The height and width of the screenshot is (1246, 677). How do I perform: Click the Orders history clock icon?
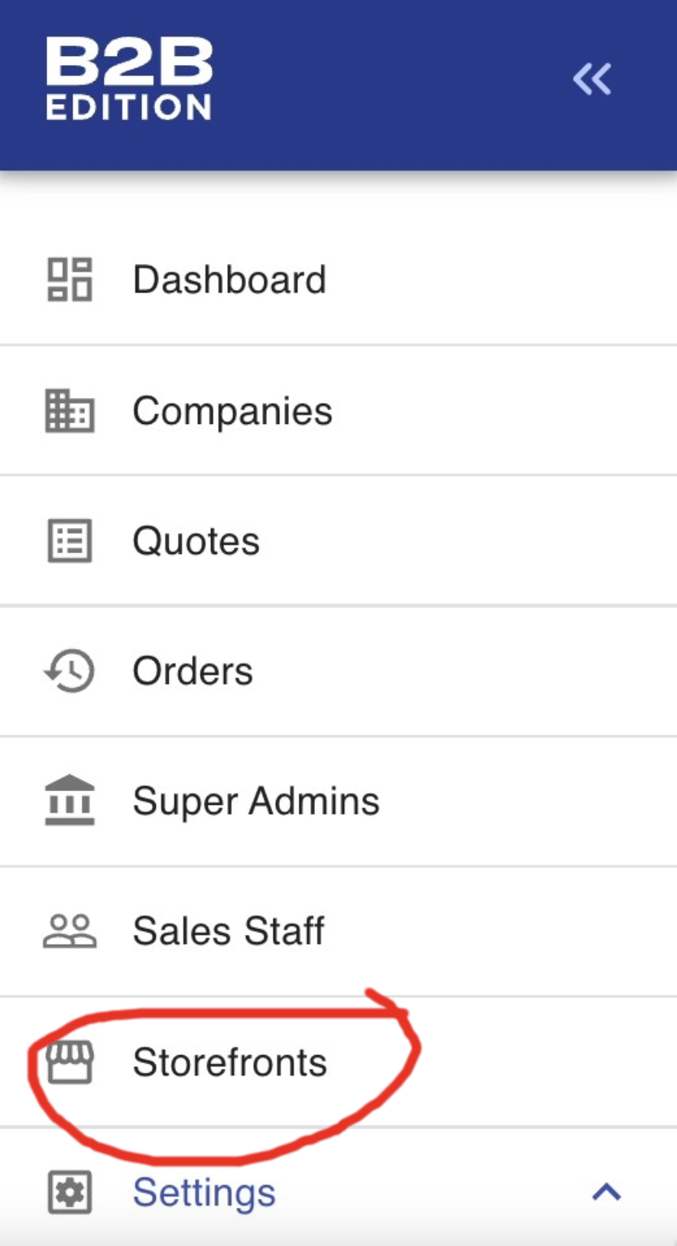click(69, 671)
